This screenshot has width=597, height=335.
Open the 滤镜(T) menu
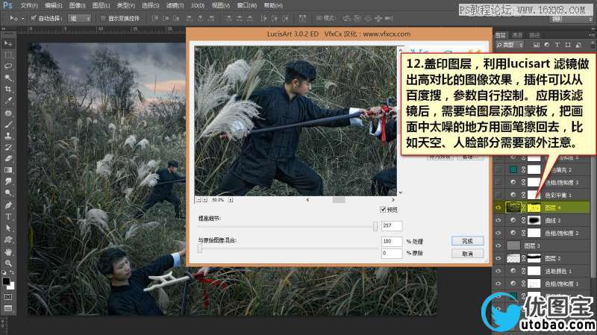(x=175, y=6)
